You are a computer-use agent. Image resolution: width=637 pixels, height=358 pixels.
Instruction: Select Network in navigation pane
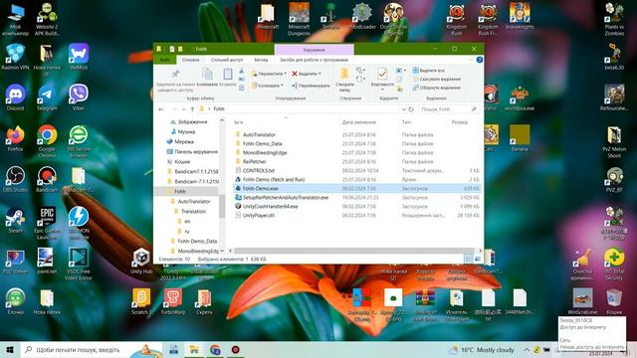pyautogui.click(x=183, y=141)
